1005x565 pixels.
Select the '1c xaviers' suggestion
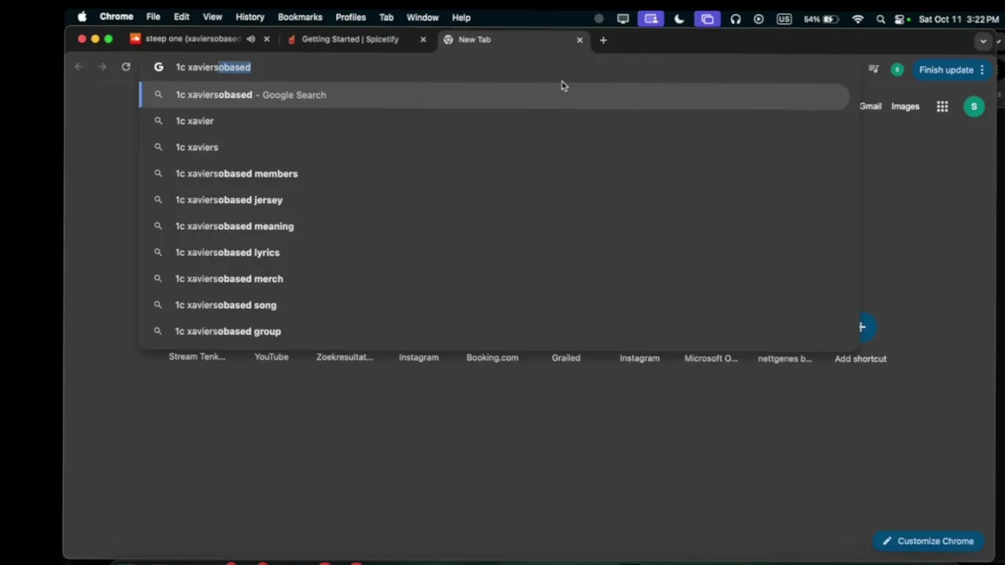[x=495, y=147]
